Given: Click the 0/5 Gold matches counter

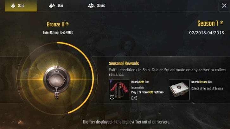Looking at the screenshot, I should 134,98.
